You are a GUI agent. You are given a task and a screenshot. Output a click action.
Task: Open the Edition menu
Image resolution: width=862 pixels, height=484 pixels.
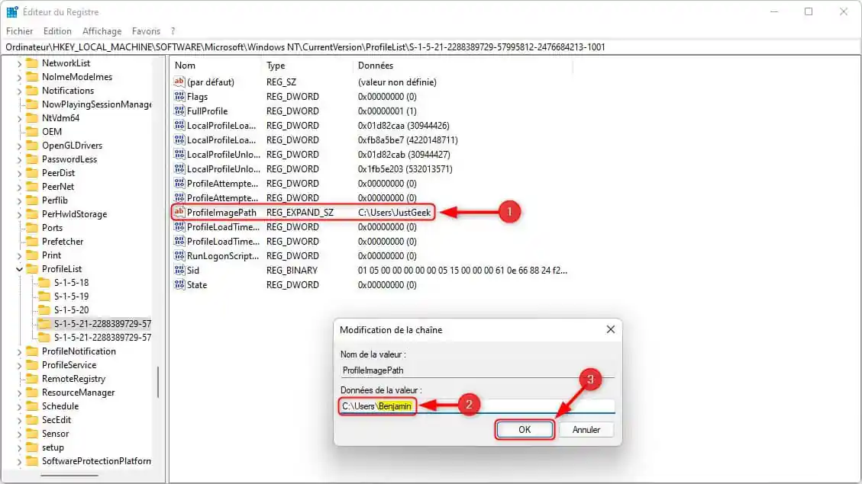coord(57,30)
